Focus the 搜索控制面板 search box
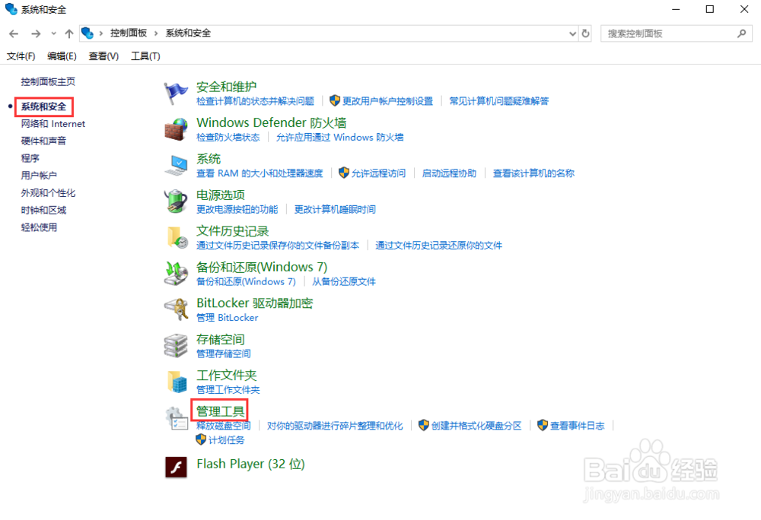The height and width of the screenshot is (520, 761). (676, 33)
